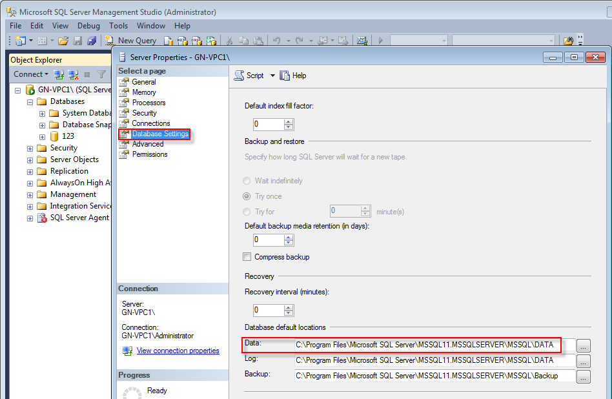Screen dimensions: 612x399
Task: Open the Window menu
Action: pos(151,26)
